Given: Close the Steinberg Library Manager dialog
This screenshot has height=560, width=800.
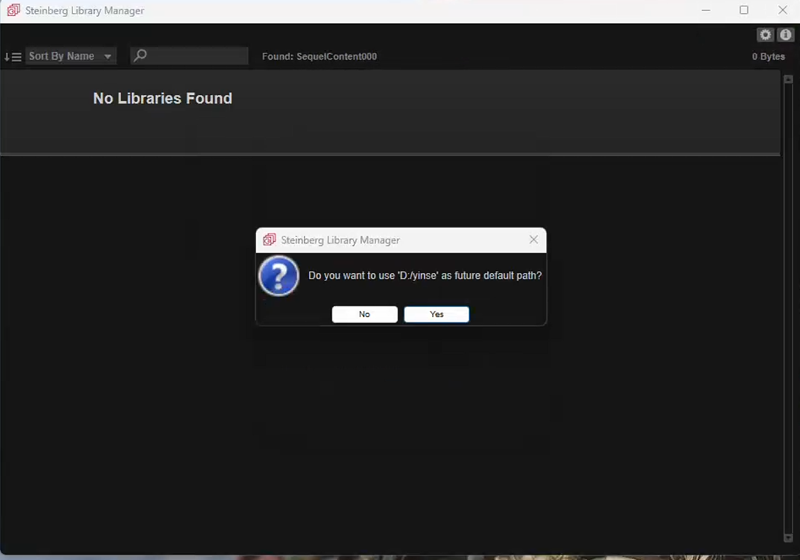Looking at the screenshot, I should point(534,239).
